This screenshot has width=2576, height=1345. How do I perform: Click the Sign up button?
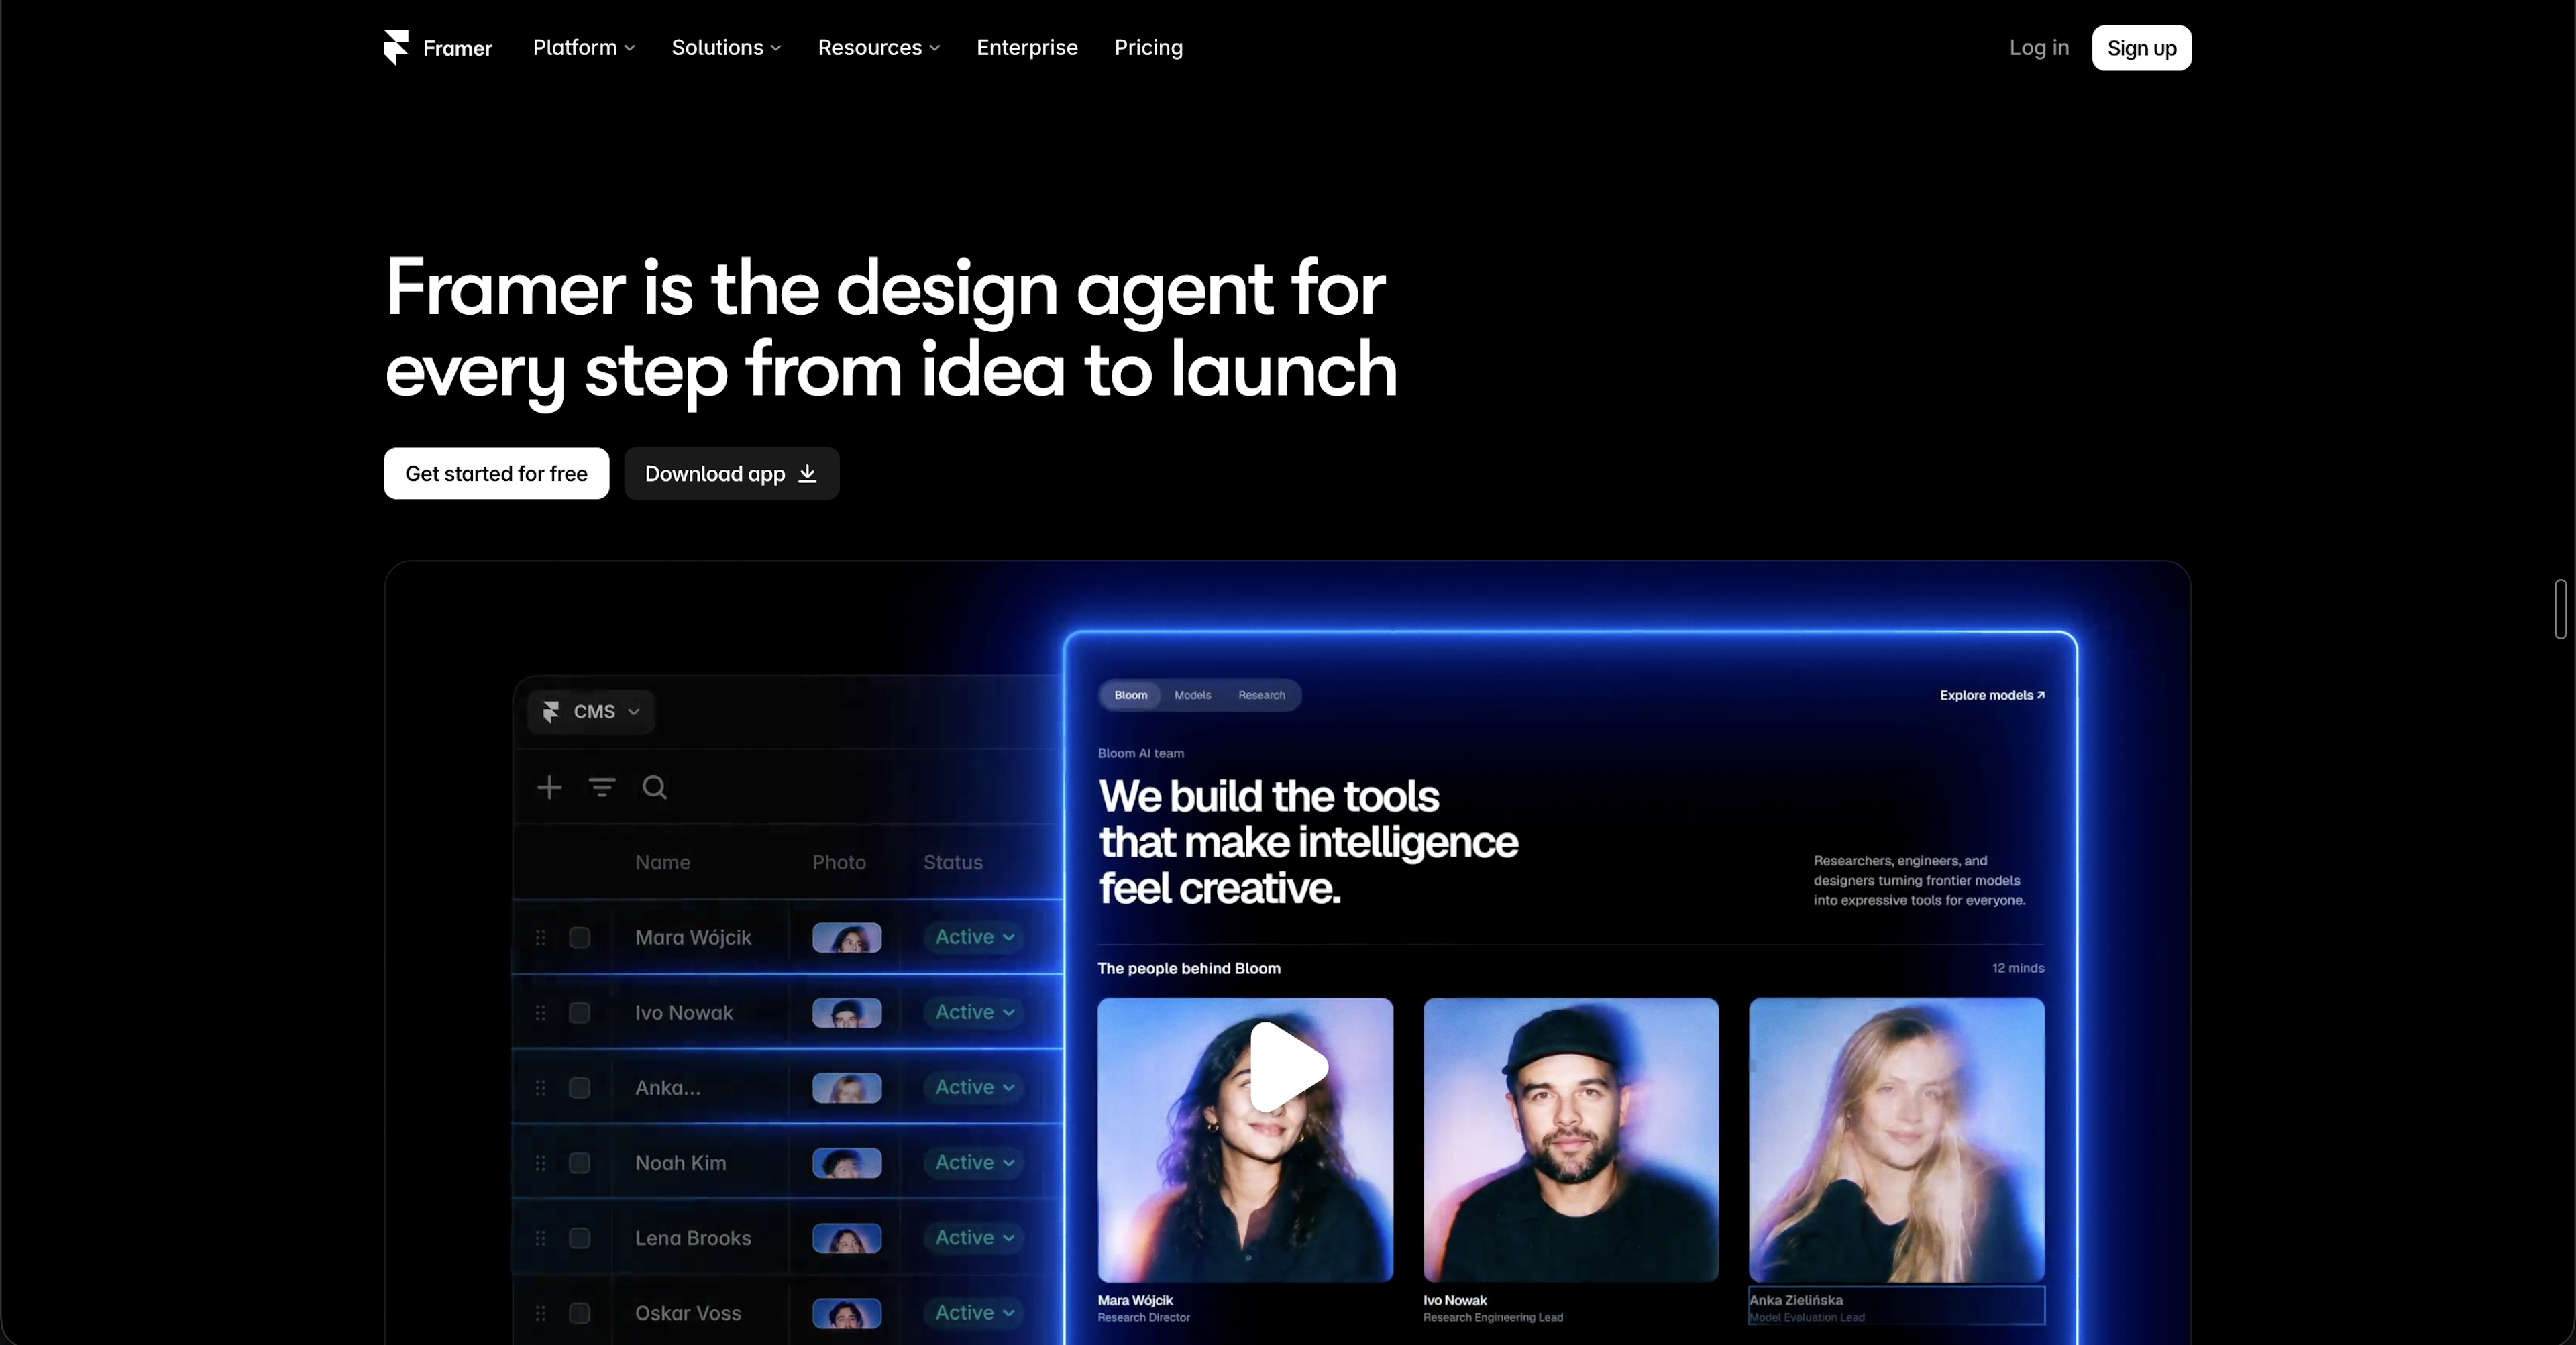coord(2141,48)
